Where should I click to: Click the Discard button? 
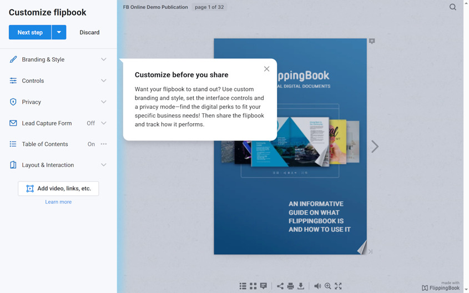[x=89, y=32]
